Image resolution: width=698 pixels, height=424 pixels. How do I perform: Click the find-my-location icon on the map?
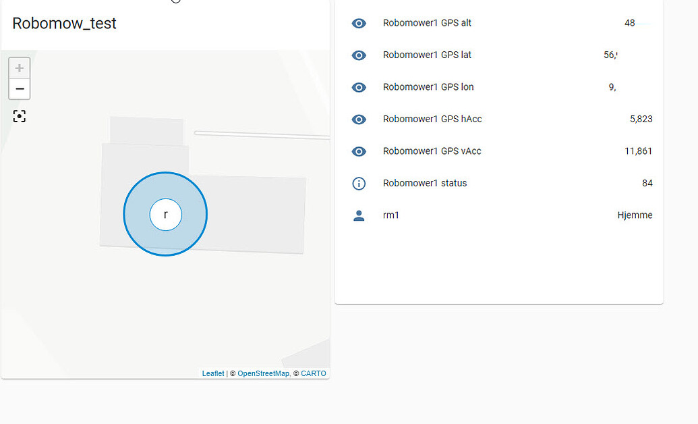click(19, 115)
